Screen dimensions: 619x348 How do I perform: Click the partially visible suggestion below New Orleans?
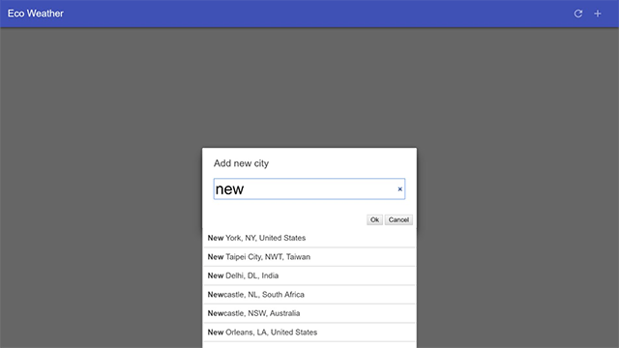(x=309, y=345)
